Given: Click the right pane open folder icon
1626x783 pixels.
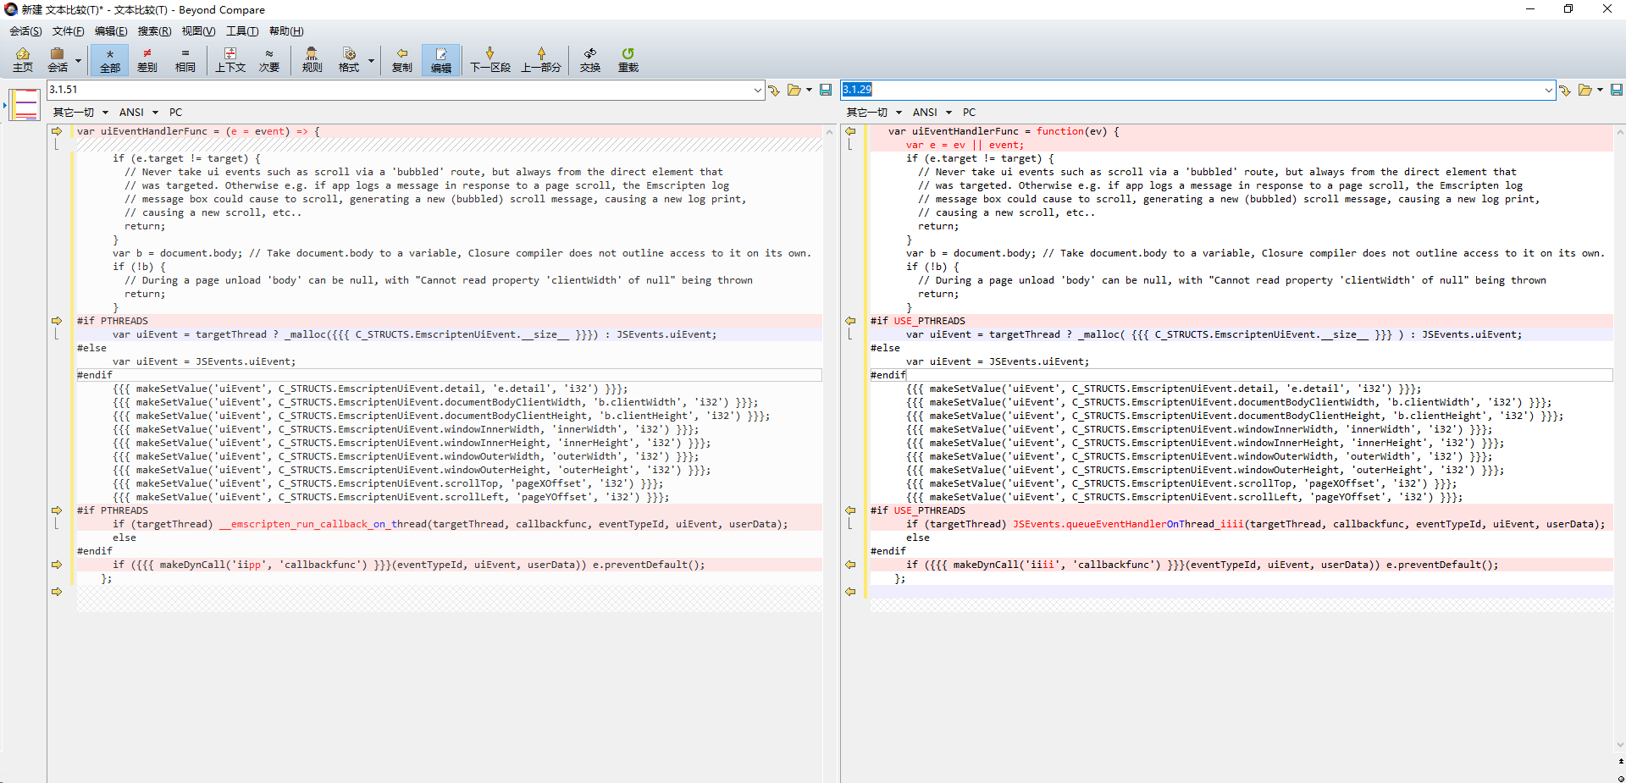Looking at the screenshot, I should pyautogui.click(x=1585, y=90).
